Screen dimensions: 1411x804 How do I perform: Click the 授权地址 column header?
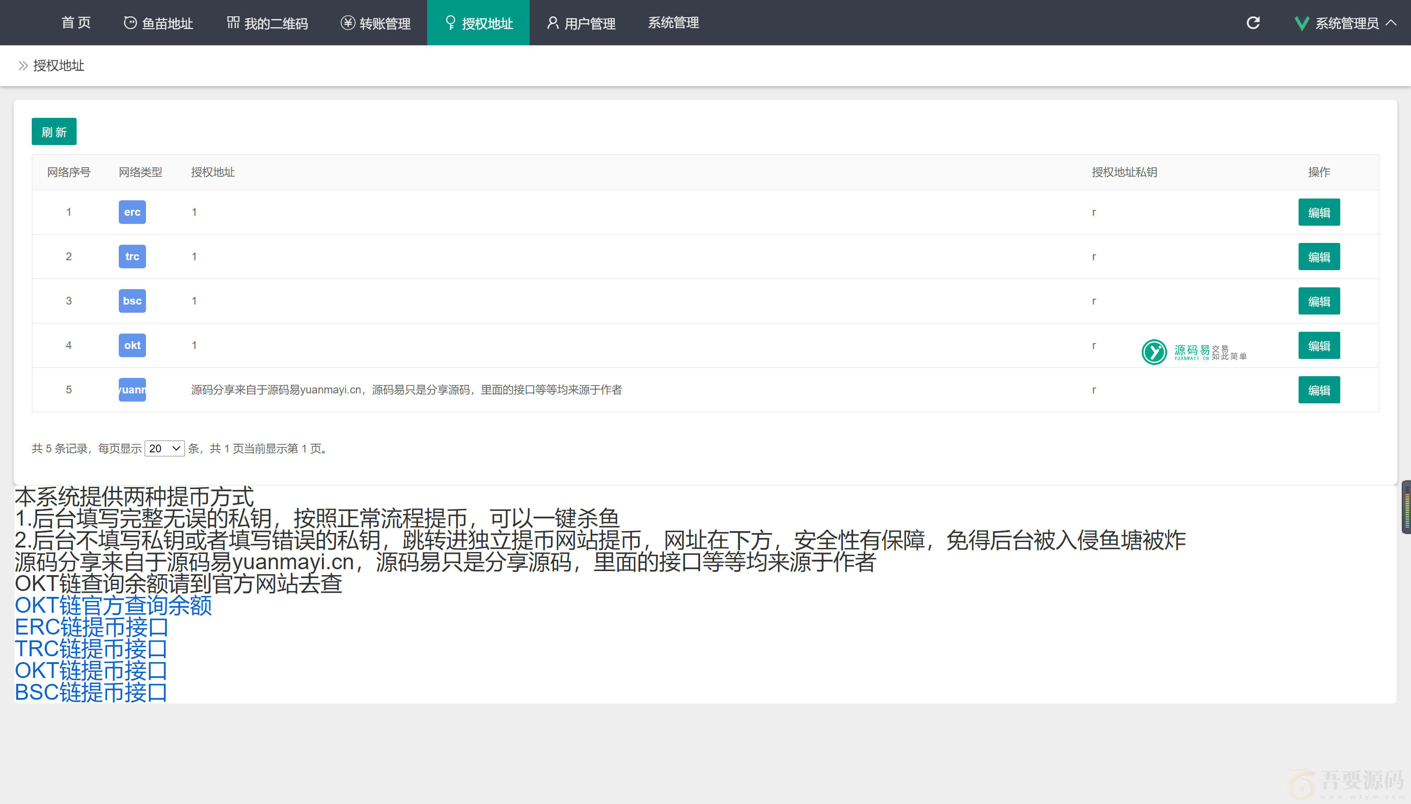click(x=213, y=172)
